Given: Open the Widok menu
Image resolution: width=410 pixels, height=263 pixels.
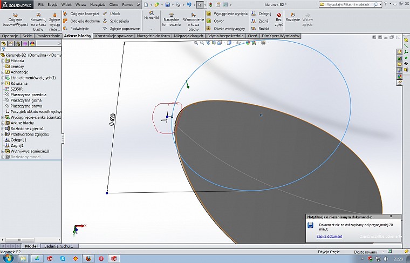Looking at the screenshot, I should click(66, 5).
